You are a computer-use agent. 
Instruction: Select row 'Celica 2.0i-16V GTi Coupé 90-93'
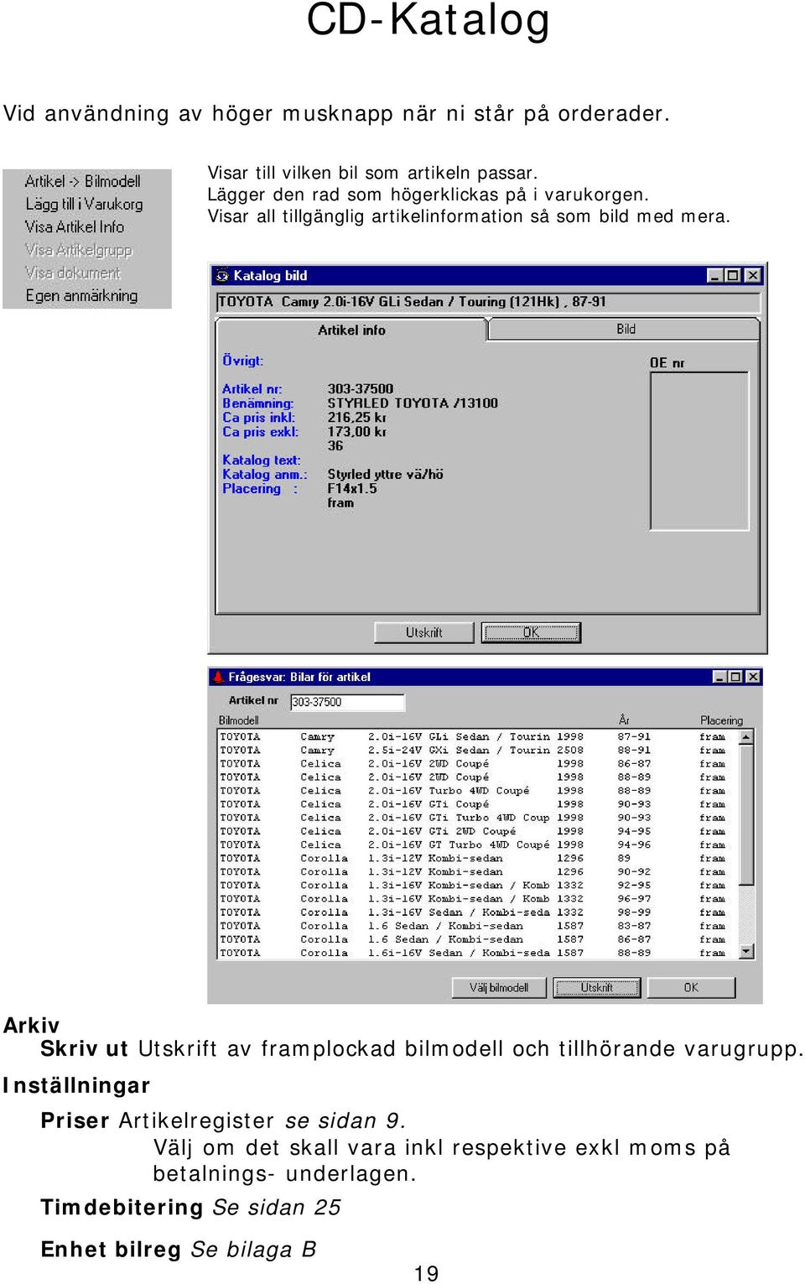478,804
